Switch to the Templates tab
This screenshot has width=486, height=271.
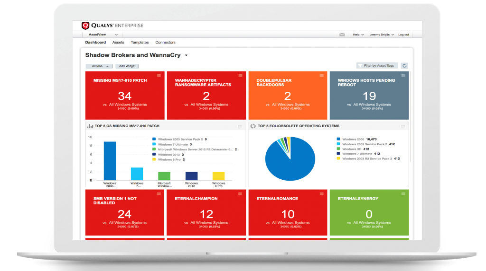(140, 43)
